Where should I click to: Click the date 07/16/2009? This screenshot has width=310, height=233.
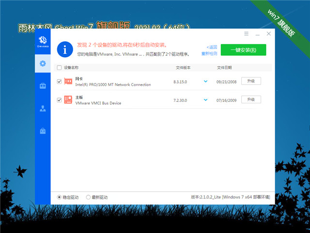[226, 100]
